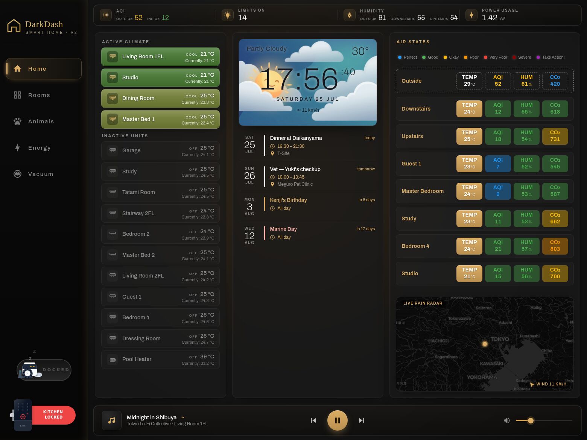Toggle the Master Bed 1 climate unit
The height and width of the screenshot is (440, 587).
160,119
